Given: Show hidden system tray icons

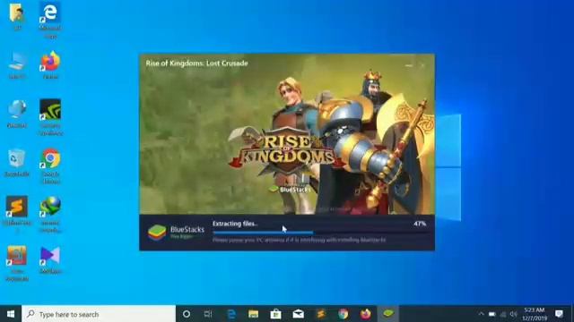Looking at the screenshot, I should (482, 314).
